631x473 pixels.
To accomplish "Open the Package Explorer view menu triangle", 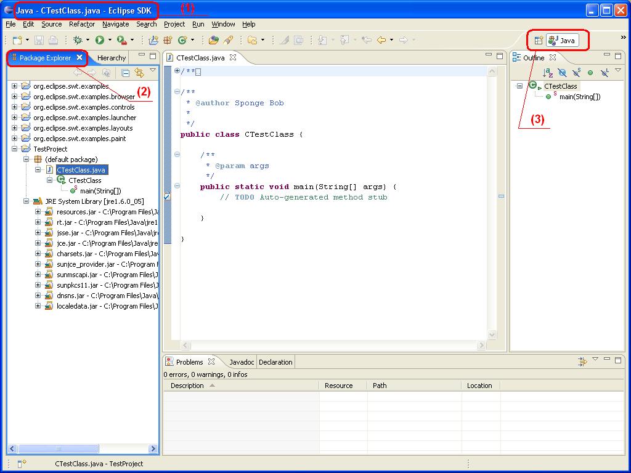I will point(153,70).
